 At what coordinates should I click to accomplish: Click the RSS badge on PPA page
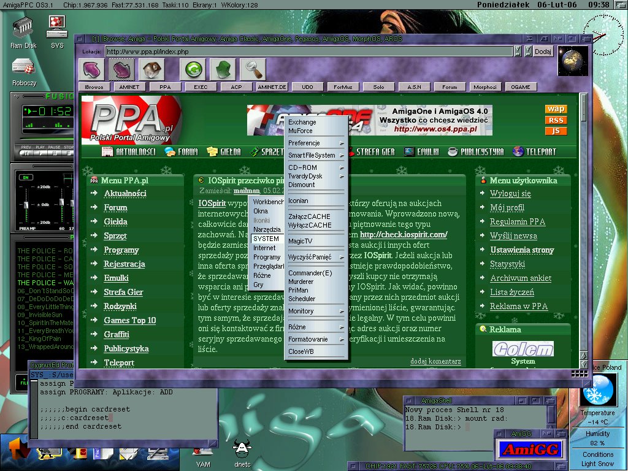tap(556, 120)
